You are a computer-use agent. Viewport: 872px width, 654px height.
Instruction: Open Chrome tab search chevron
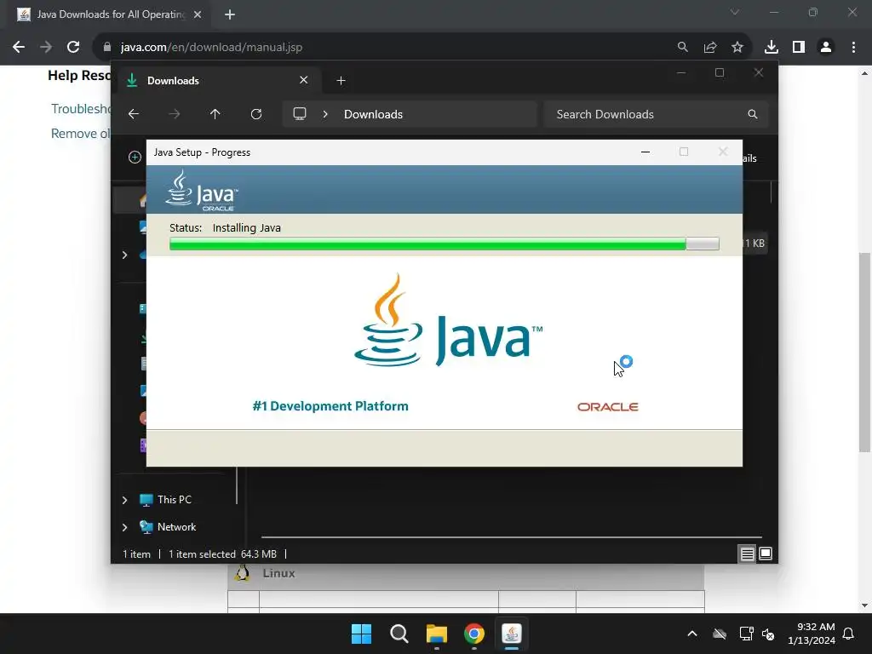(735, 12)
